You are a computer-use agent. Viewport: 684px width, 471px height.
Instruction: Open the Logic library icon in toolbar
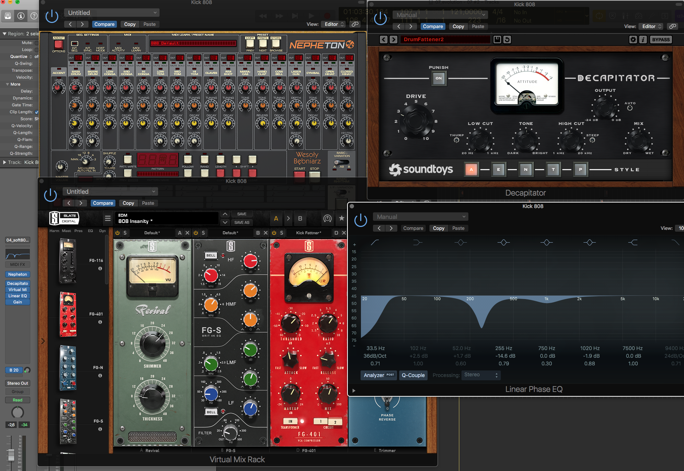click(8, 16)
